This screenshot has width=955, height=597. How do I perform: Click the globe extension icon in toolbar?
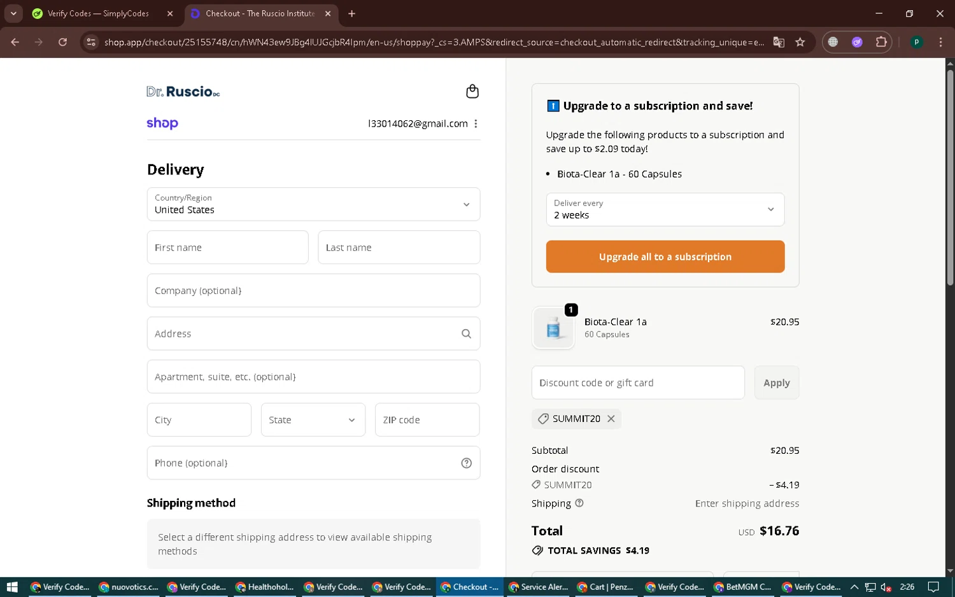pos(833,42)
